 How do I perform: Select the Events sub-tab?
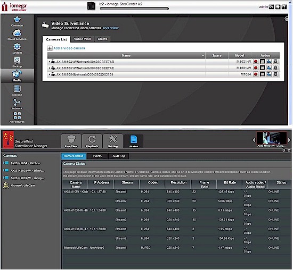(x=97, y=156)
